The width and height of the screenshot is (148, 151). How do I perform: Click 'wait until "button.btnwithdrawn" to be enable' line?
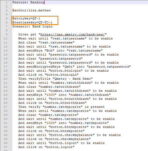68,99
